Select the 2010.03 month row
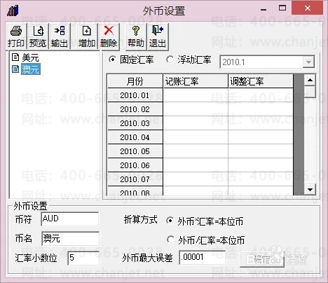Image resolution: width=328 pixels, height=283 pixels. coord(135,123)
